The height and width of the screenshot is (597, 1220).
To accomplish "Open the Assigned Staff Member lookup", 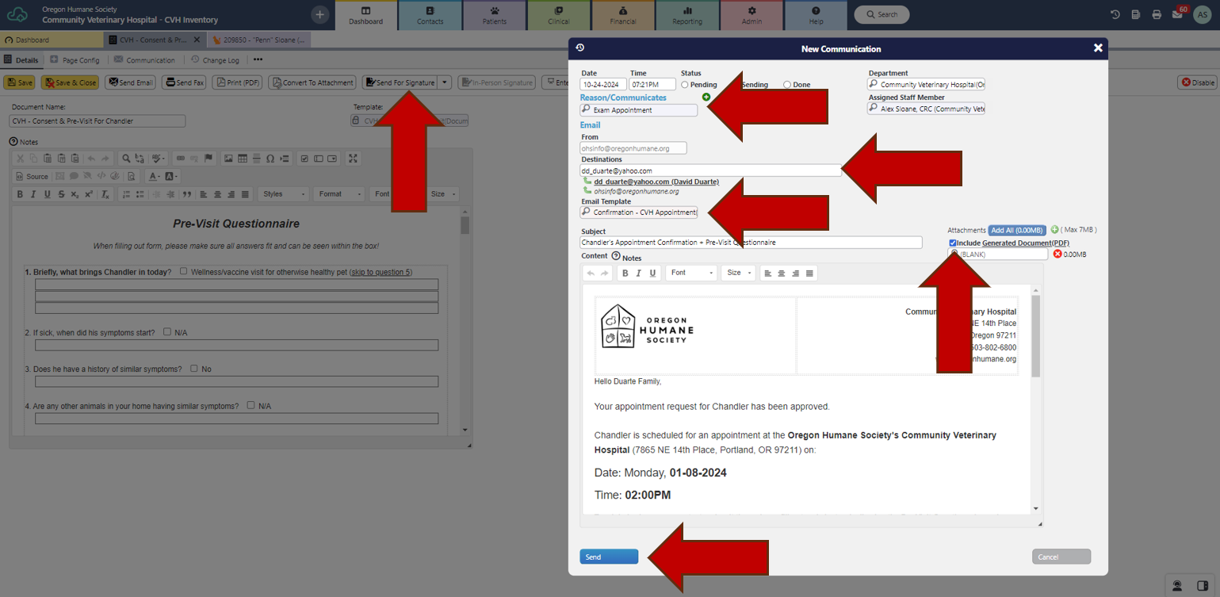I will tap(926, 109).
